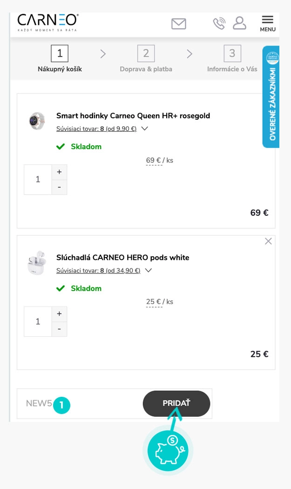This screenshot has width=291, height=489.
Task: Remove the HERO pods headphones from cart
Action: (x=268, y=241)
